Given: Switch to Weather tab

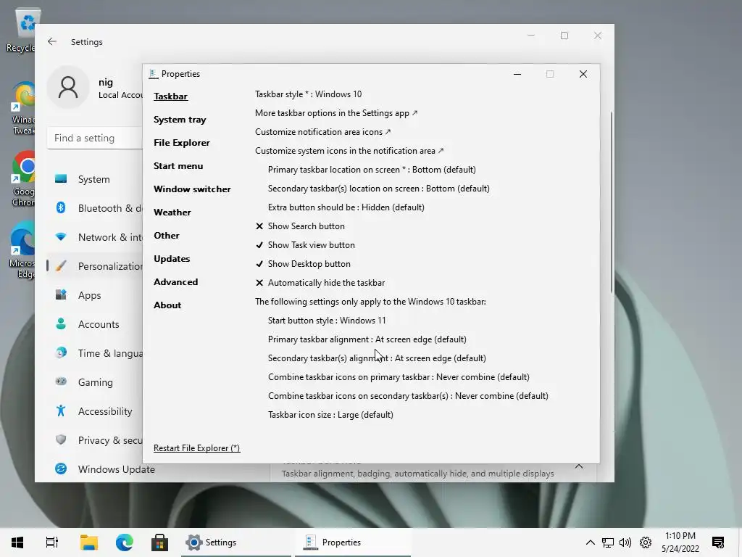Looking at the screenshot, I should [x=172, y=213].
